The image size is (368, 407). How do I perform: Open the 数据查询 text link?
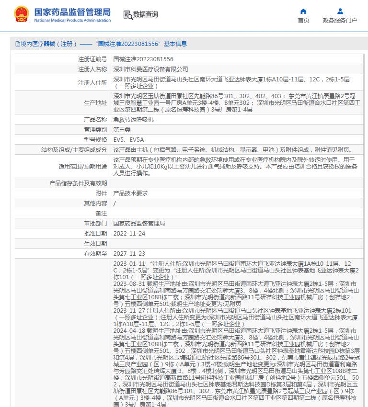pyautogui.click(x=146, y=15)
